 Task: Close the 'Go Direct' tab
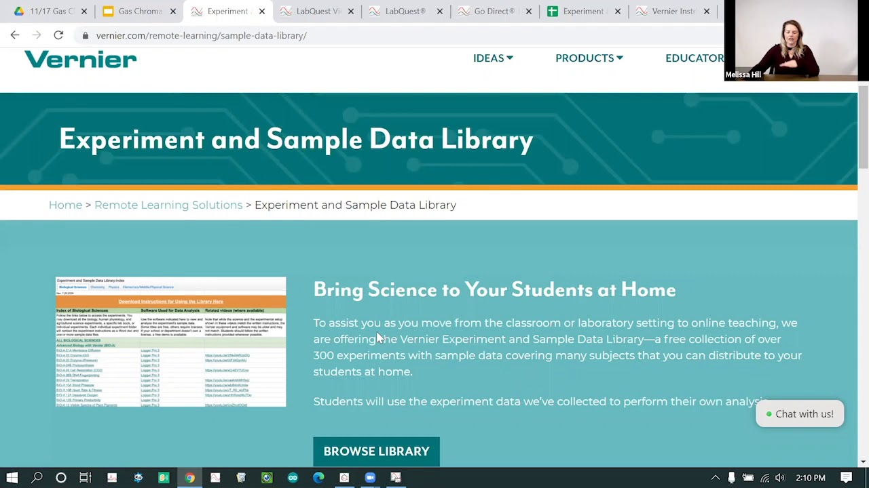pyautogui.click(x=529, y=12)
